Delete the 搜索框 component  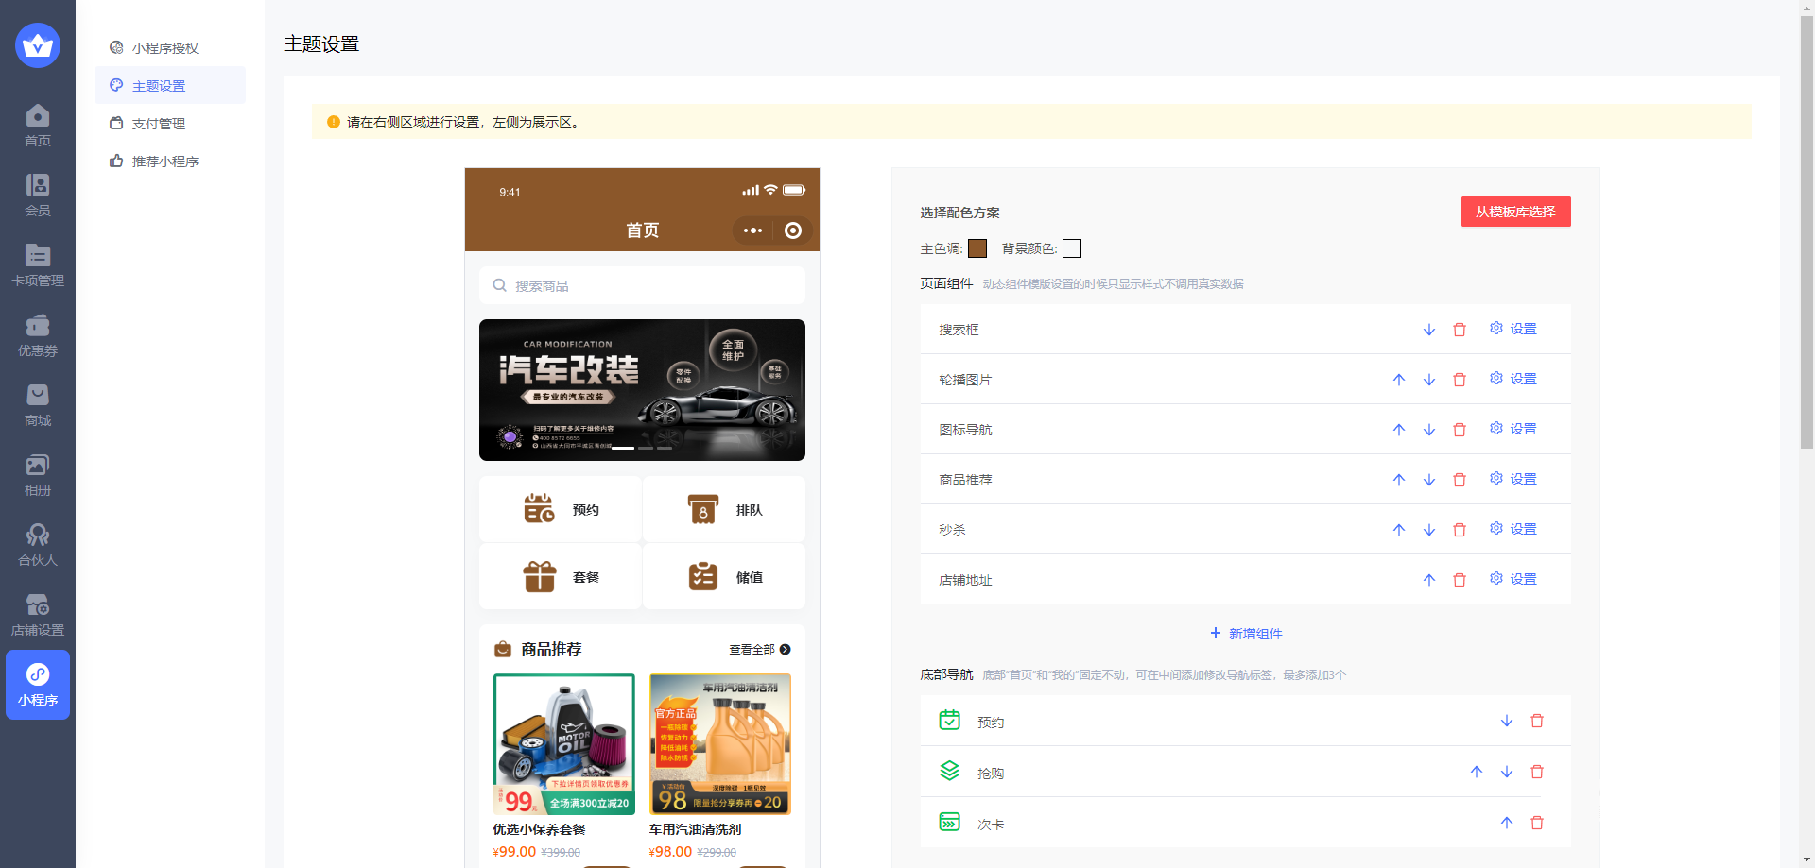pos(1460,330)
